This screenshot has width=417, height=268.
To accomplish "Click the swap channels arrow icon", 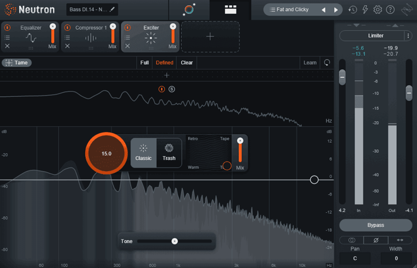I will point(400,240).
